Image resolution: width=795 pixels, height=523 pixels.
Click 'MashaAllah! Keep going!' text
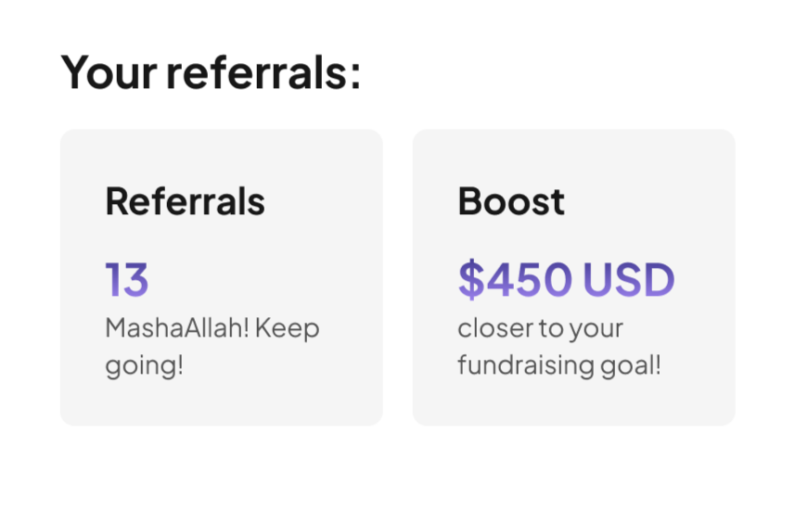212,347
